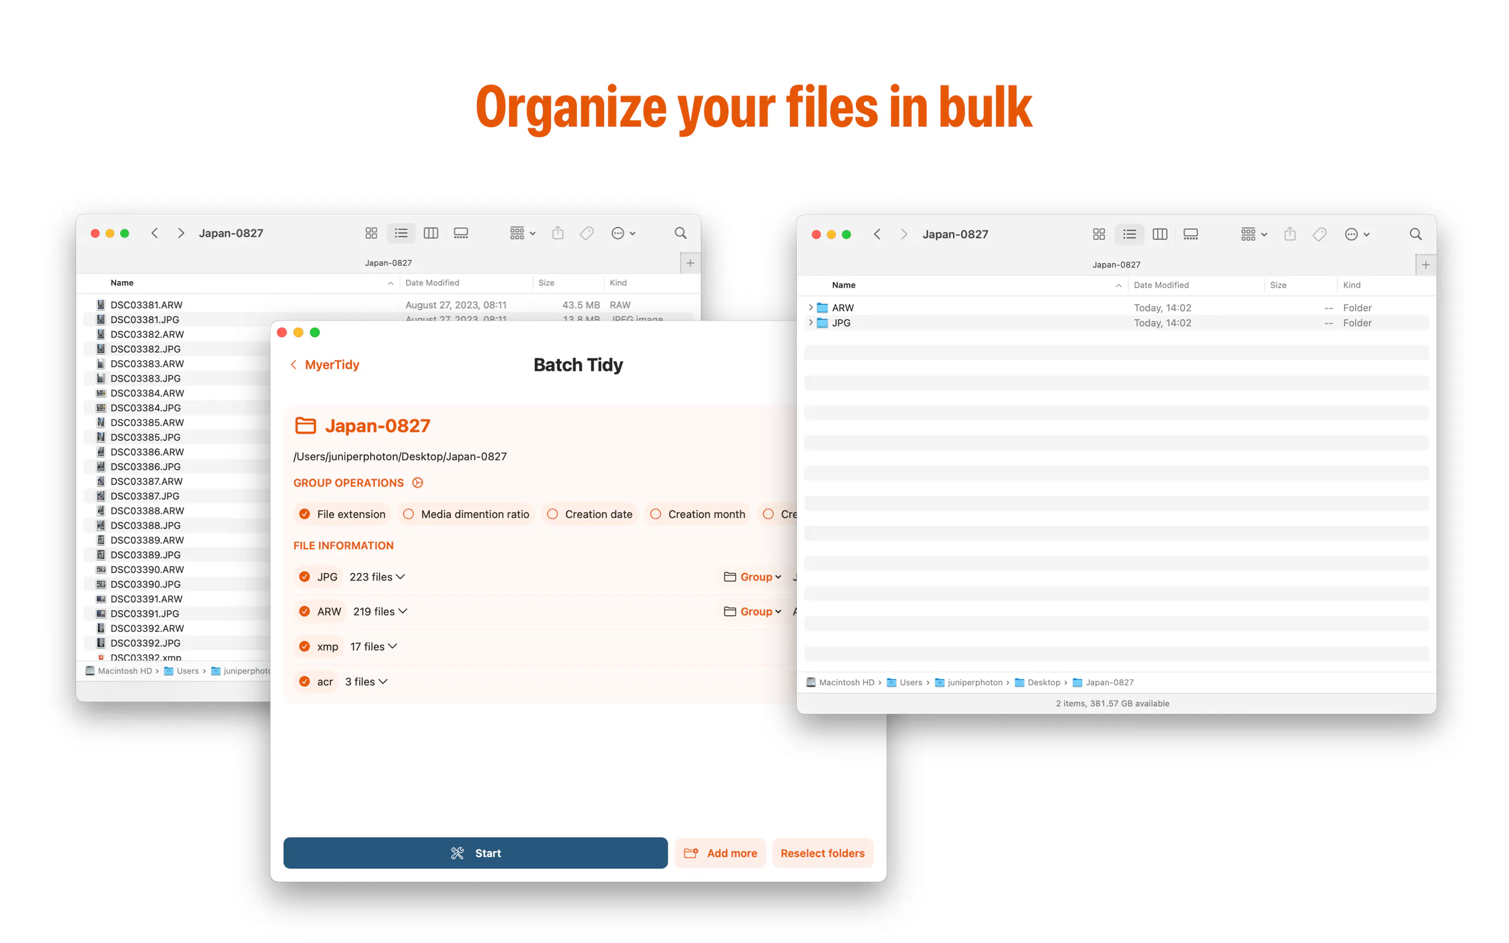
Task: Sort by Size in left Finder window
Action: pos(546,283)
